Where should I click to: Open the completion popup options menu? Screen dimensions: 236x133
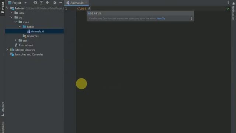[191, 18]
